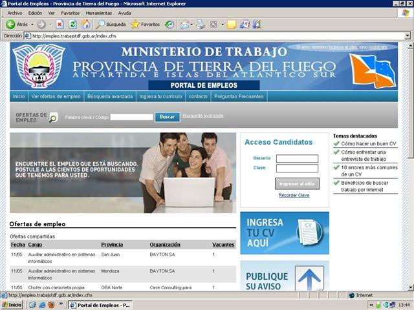
Task: Click the Buscar button
Action: (167, 117)
